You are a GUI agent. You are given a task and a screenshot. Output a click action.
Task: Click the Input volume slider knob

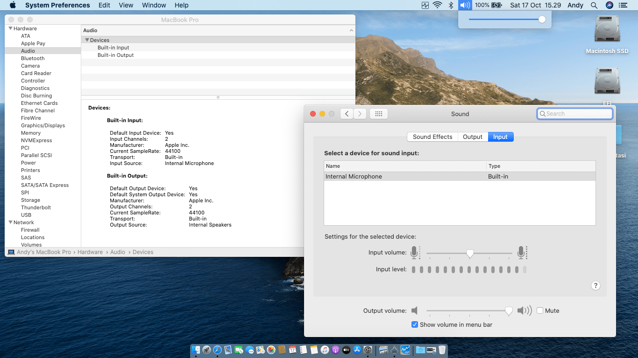click(470, 253)
